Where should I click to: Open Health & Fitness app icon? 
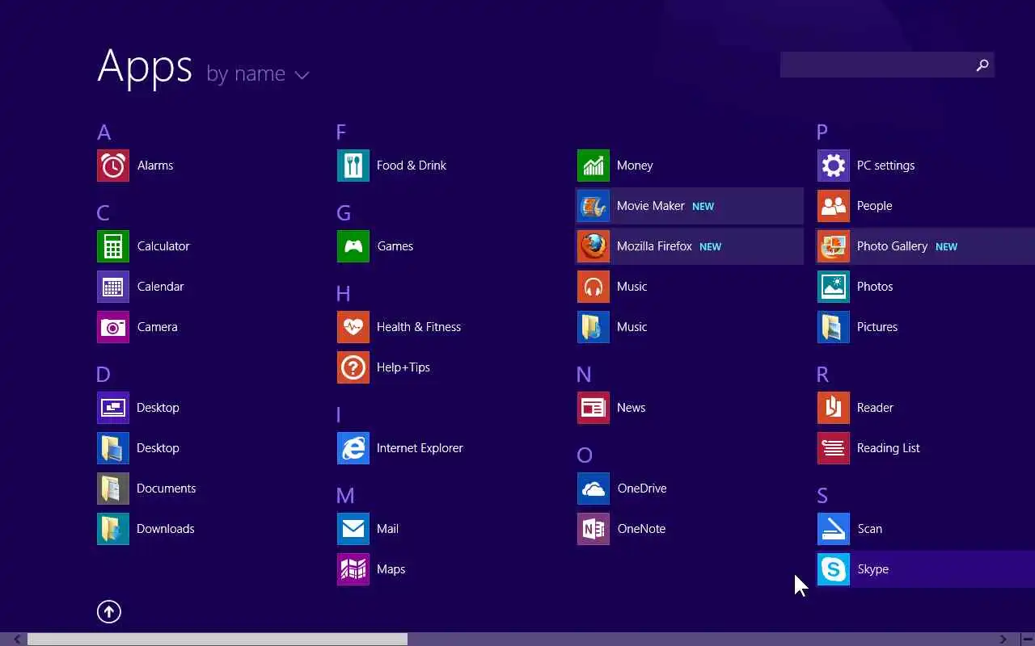tap(353, 327)
